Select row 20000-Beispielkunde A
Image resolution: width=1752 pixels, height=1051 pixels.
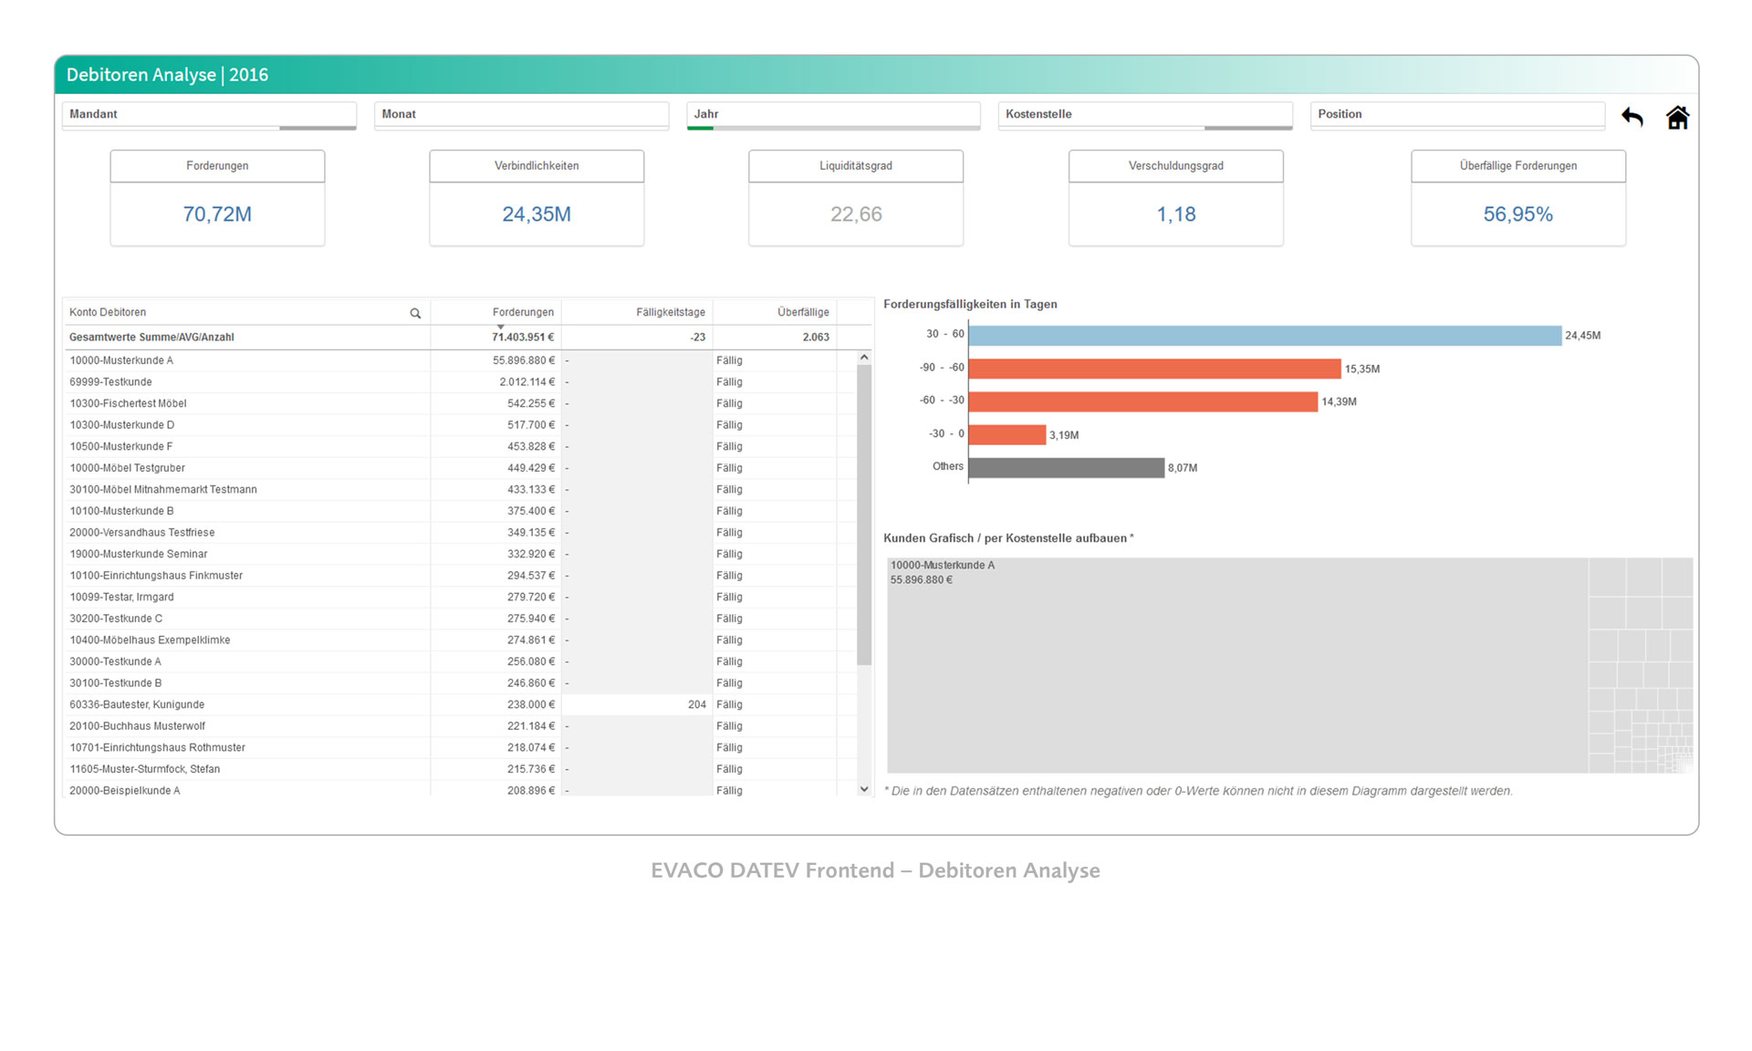pyautogui.click(x=460, y=790)
